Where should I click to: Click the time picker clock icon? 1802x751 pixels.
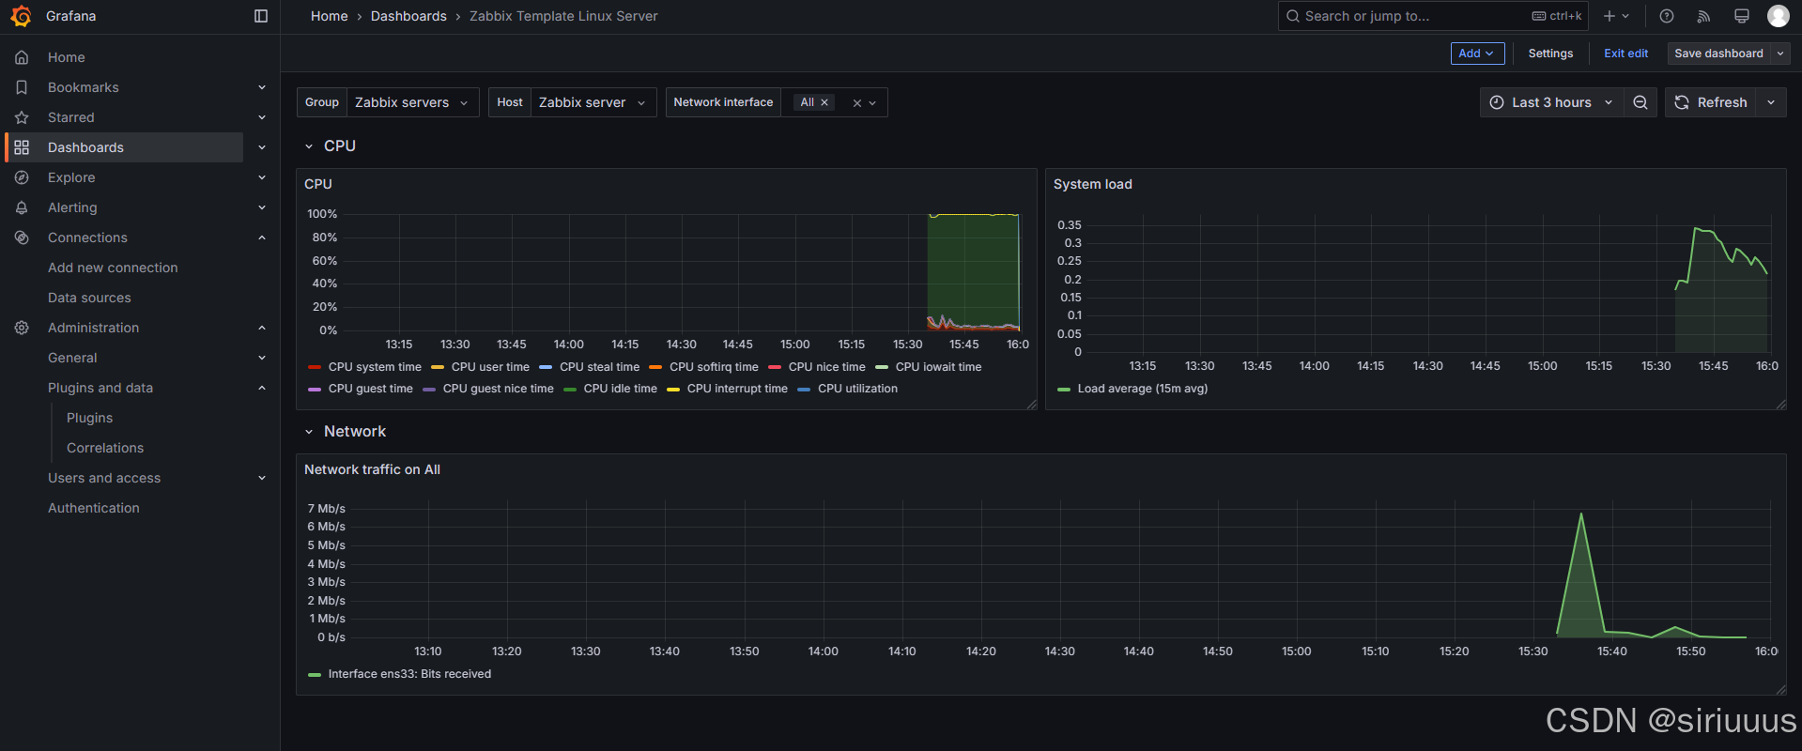coord(1497,102)
